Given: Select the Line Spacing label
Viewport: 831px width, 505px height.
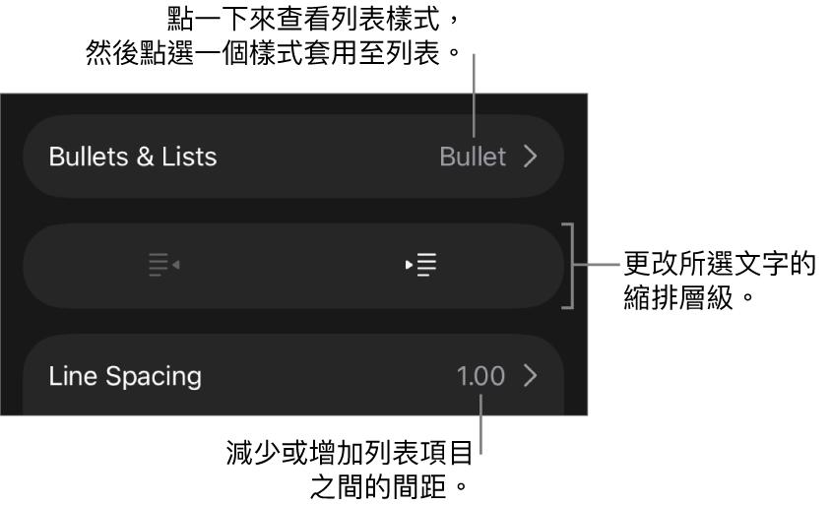Looking at the screenshot, I should [x=125, y=376].
